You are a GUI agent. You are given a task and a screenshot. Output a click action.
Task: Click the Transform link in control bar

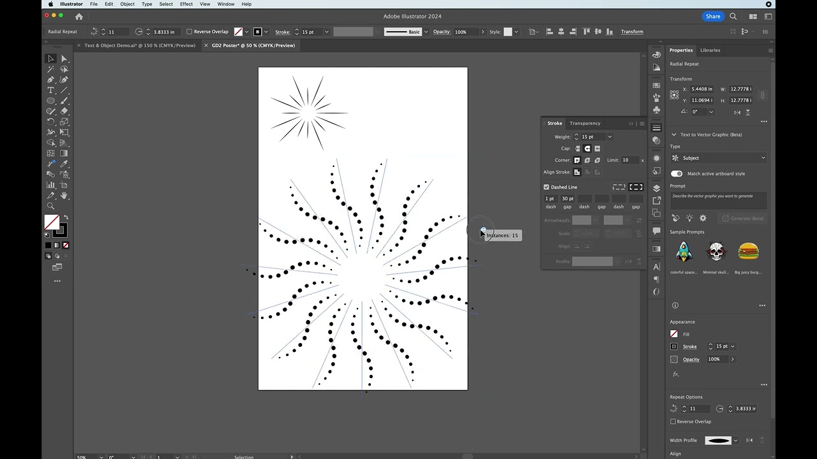pyautogui.click(x=632, y=32)
